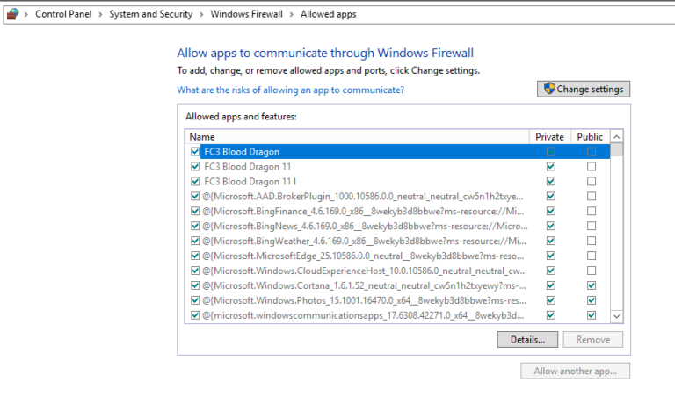
Task: Open the Details button
Action: pos(527,339)
